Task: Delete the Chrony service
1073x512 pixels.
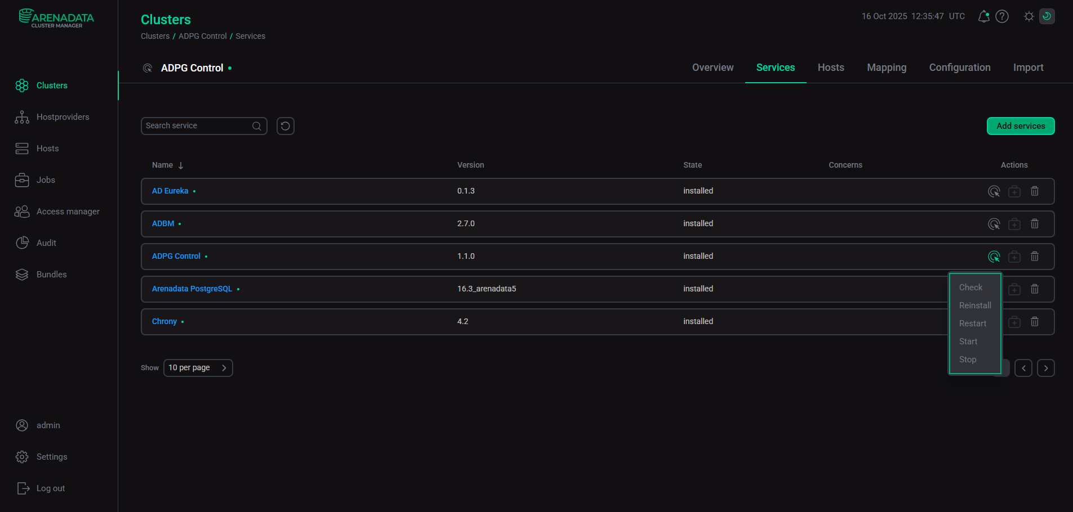Action: (x=1034, y=321)
